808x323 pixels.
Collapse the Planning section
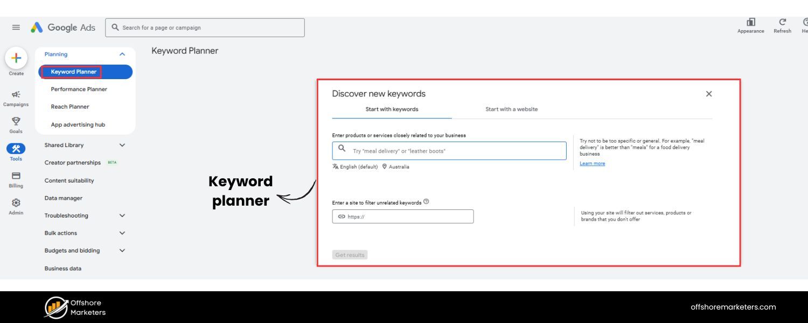(122, 54)
